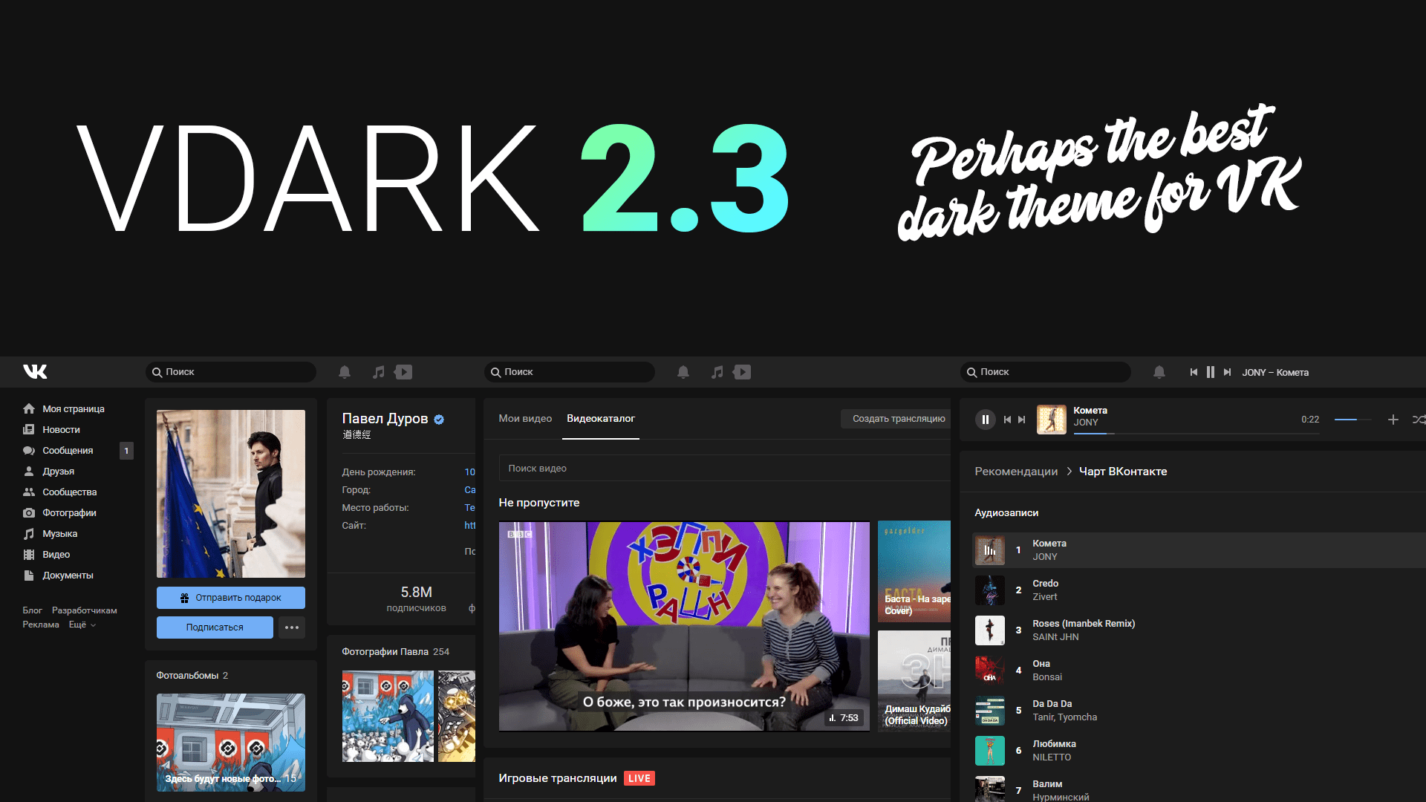Viewport: 1426px width, 802px height.
Task: Click the Рекомендации breadcrumb link
Action: point(1016,472)
